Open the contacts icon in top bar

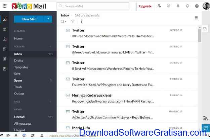pyautogui.click(x=159, y=6)
